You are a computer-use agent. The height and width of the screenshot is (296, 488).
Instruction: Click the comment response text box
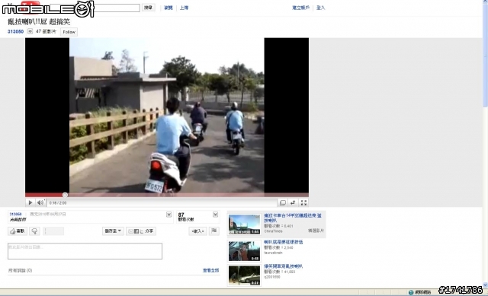pyautogui.click(x=85, y=251)
